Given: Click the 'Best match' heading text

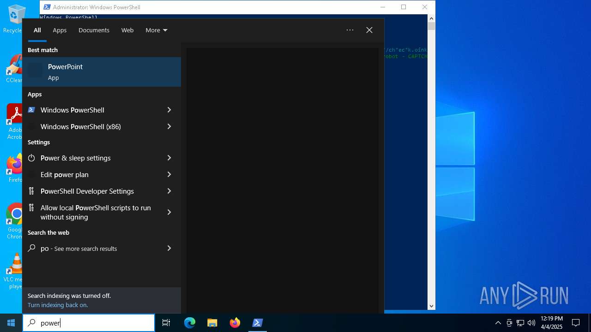Looking at the screenshot, I should click(42, 50).
